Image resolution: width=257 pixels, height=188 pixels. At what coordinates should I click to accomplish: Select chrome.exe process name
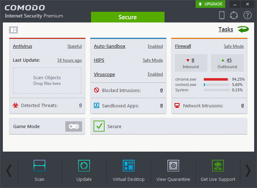click(x=186, y=79)
